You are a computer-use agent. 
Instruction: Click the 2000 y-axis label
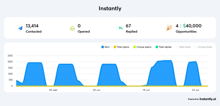point(10,62)
